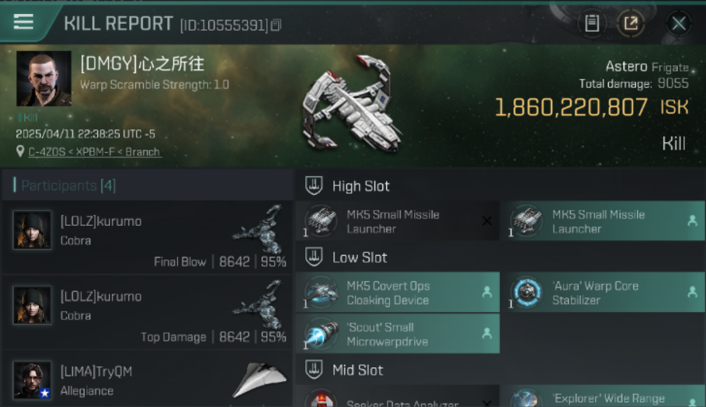Copy the kill report ID

[x=276, y=25]
